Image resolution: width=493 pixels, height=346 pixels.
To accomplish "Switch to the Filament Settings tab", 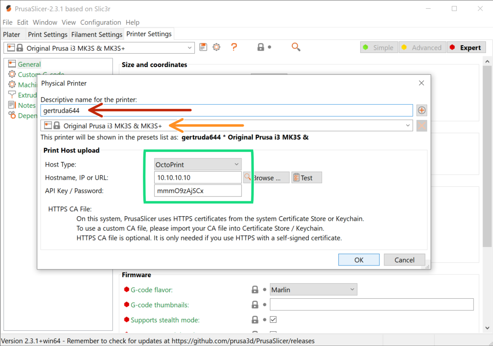I will click(x=97, y=34).
